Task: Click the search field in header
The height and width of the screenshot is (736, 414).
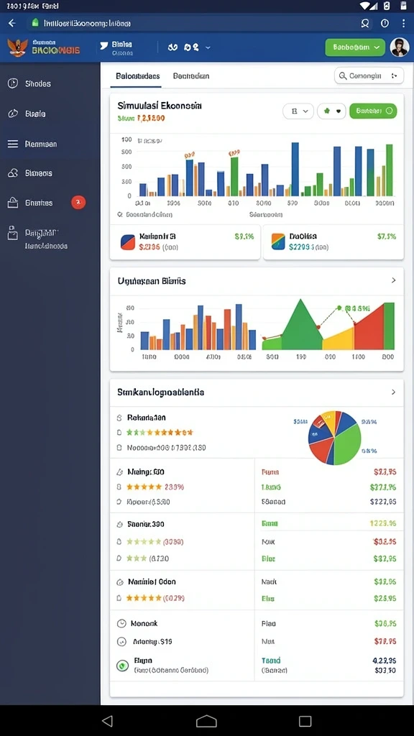Action: [369, 75]
